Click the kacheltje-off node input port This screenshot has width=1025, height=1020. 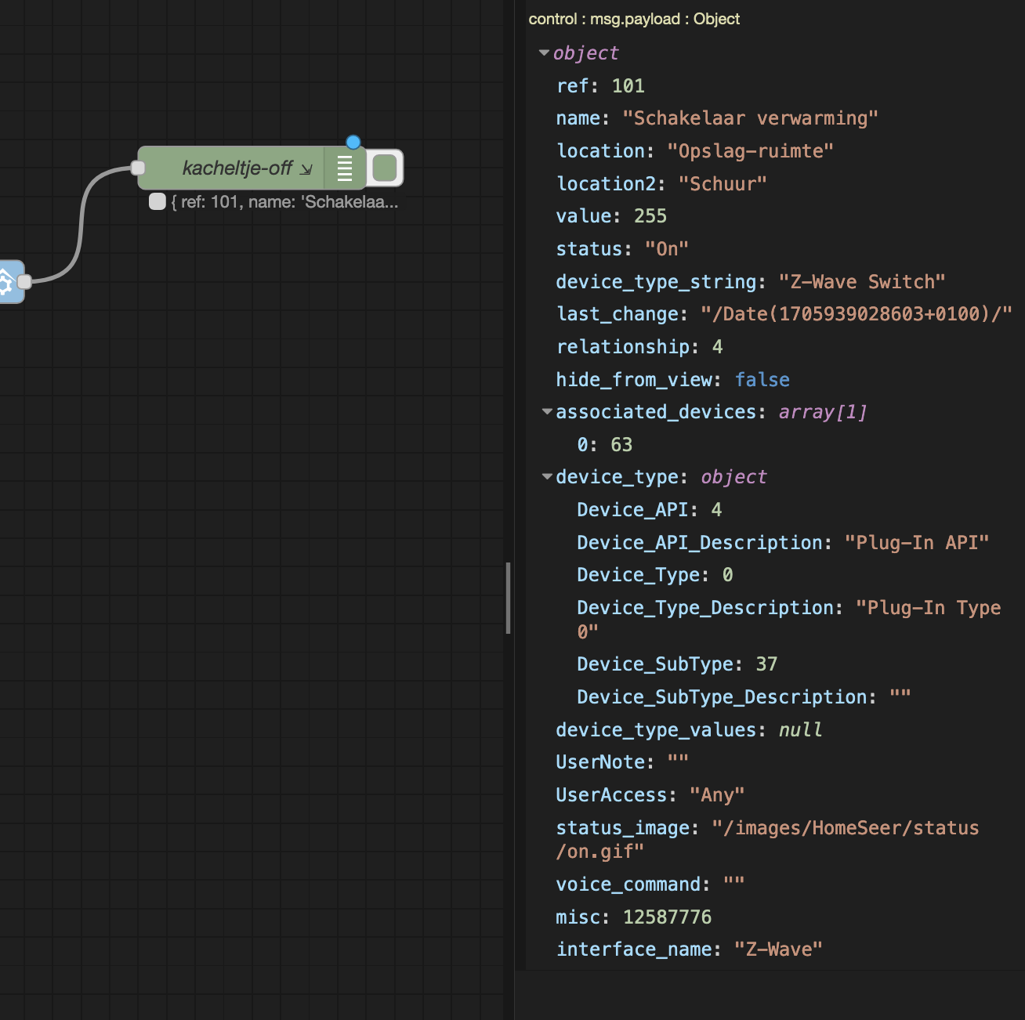pos(139,168)
